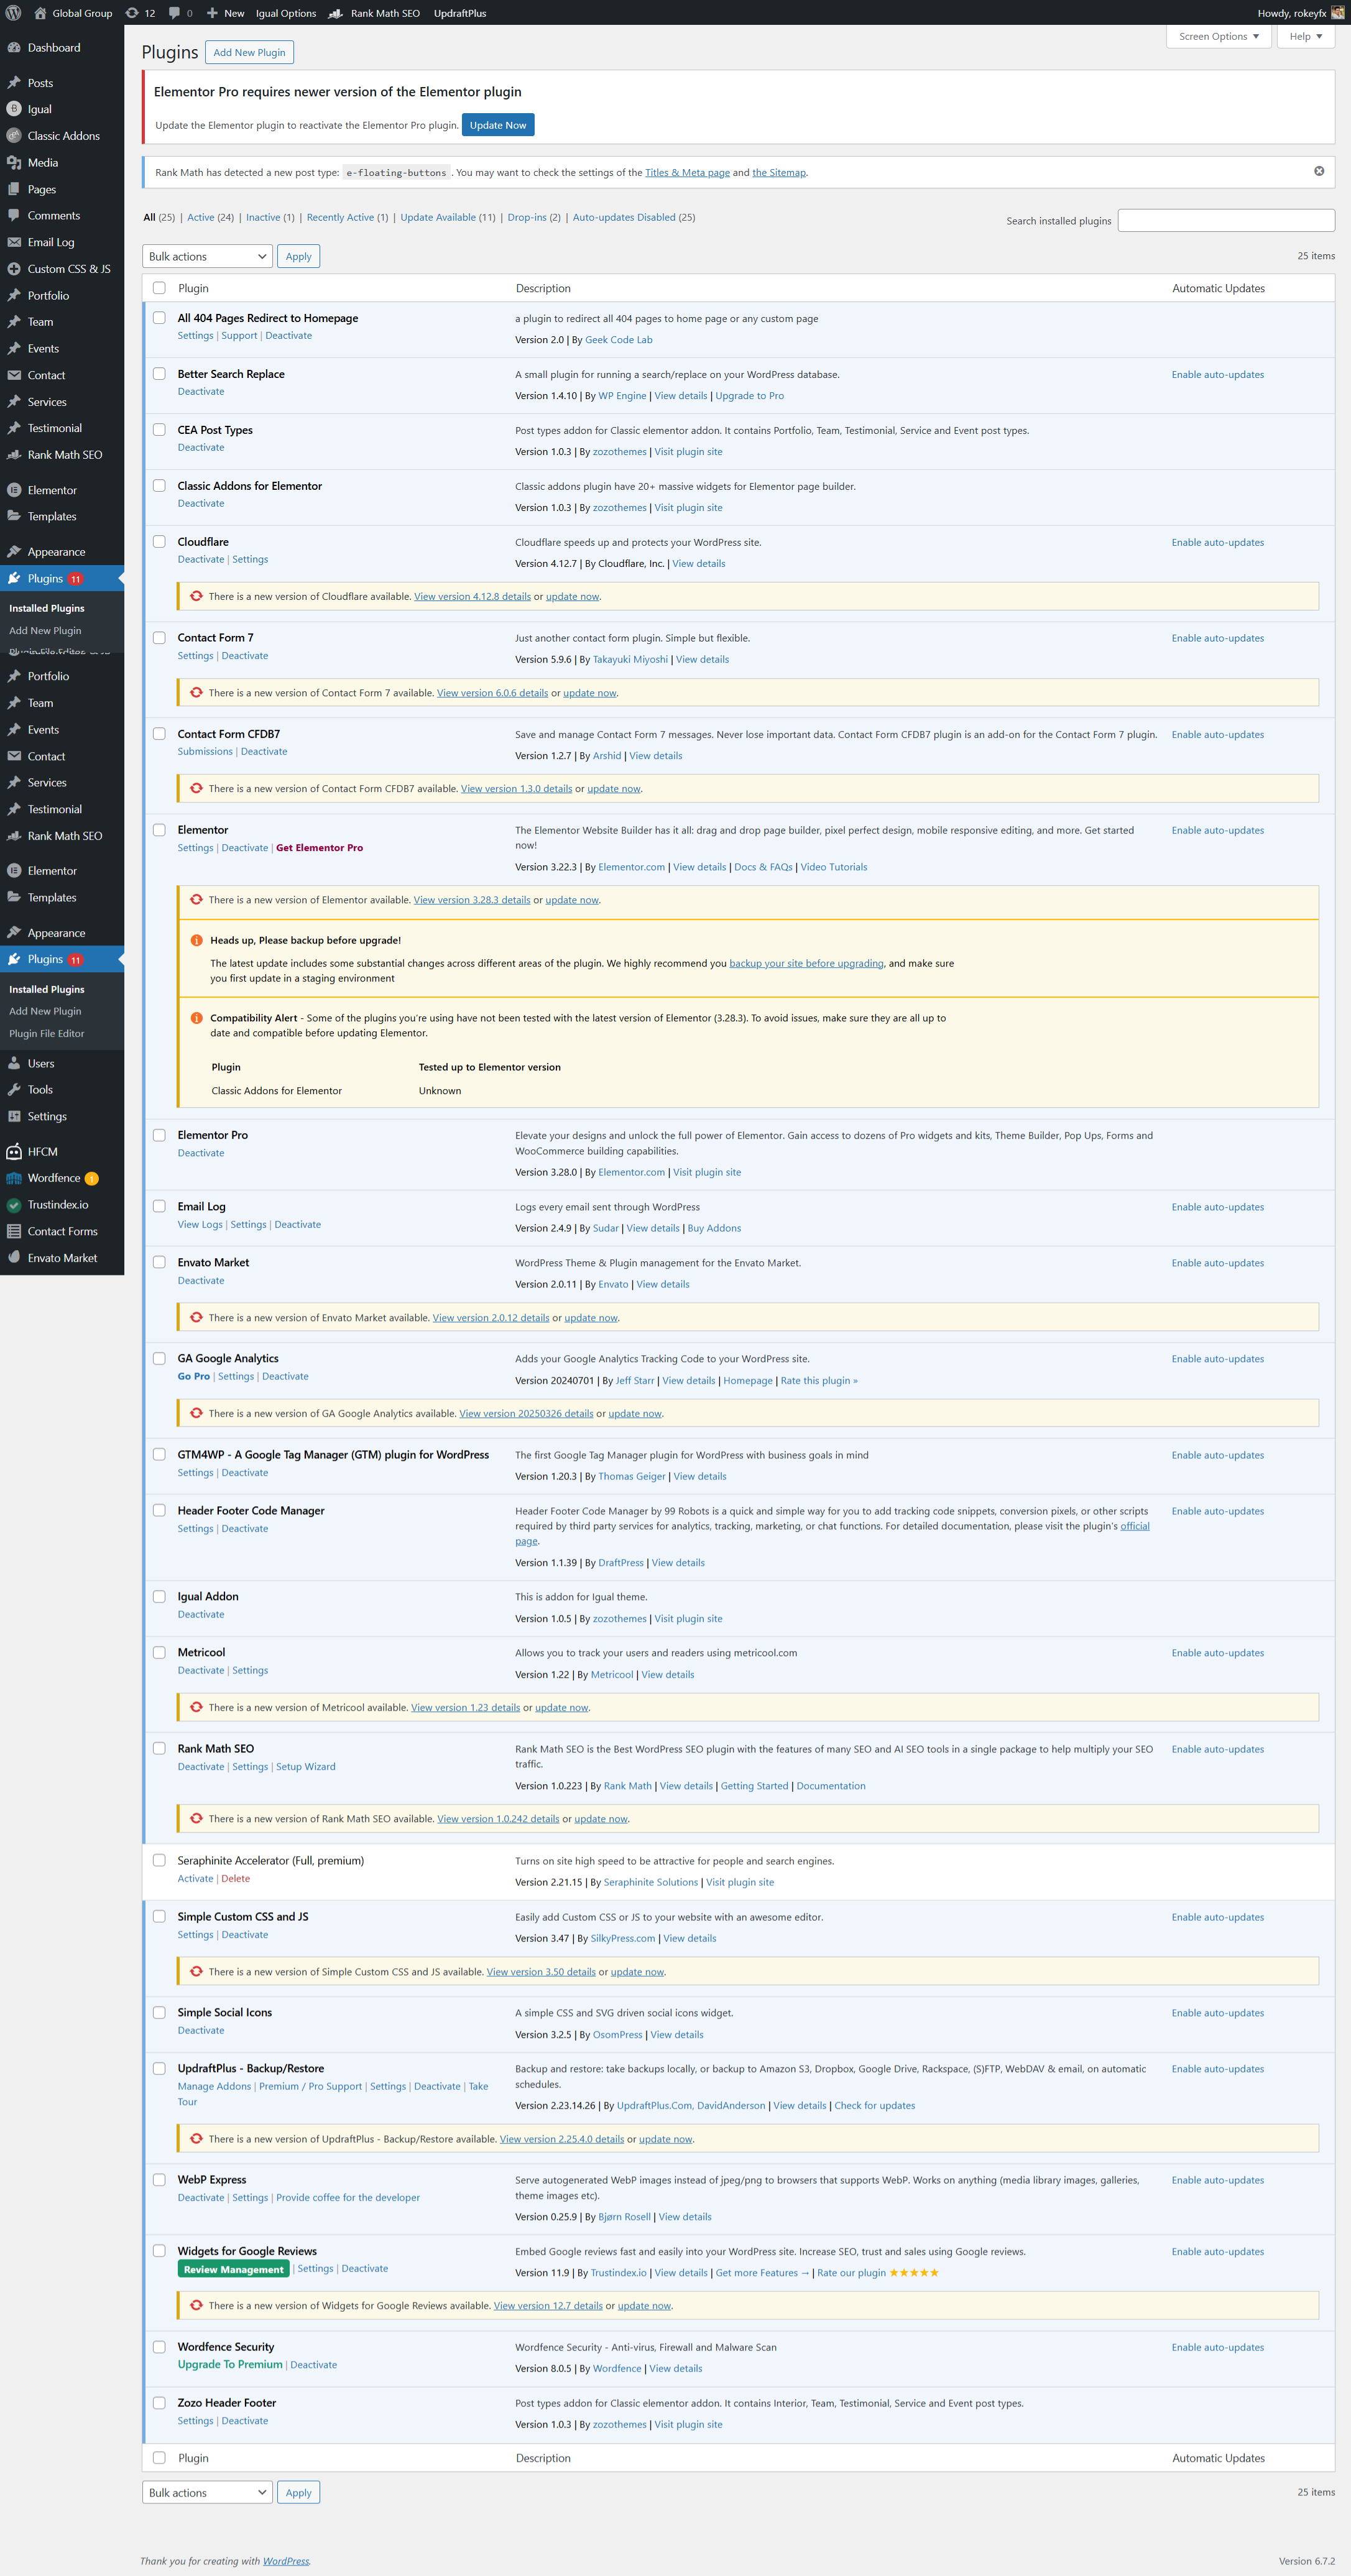1351x2576 pixels.
Task: Check the All 404 Pages Redirect plugin checkbox
Action: tap(159, 318)
